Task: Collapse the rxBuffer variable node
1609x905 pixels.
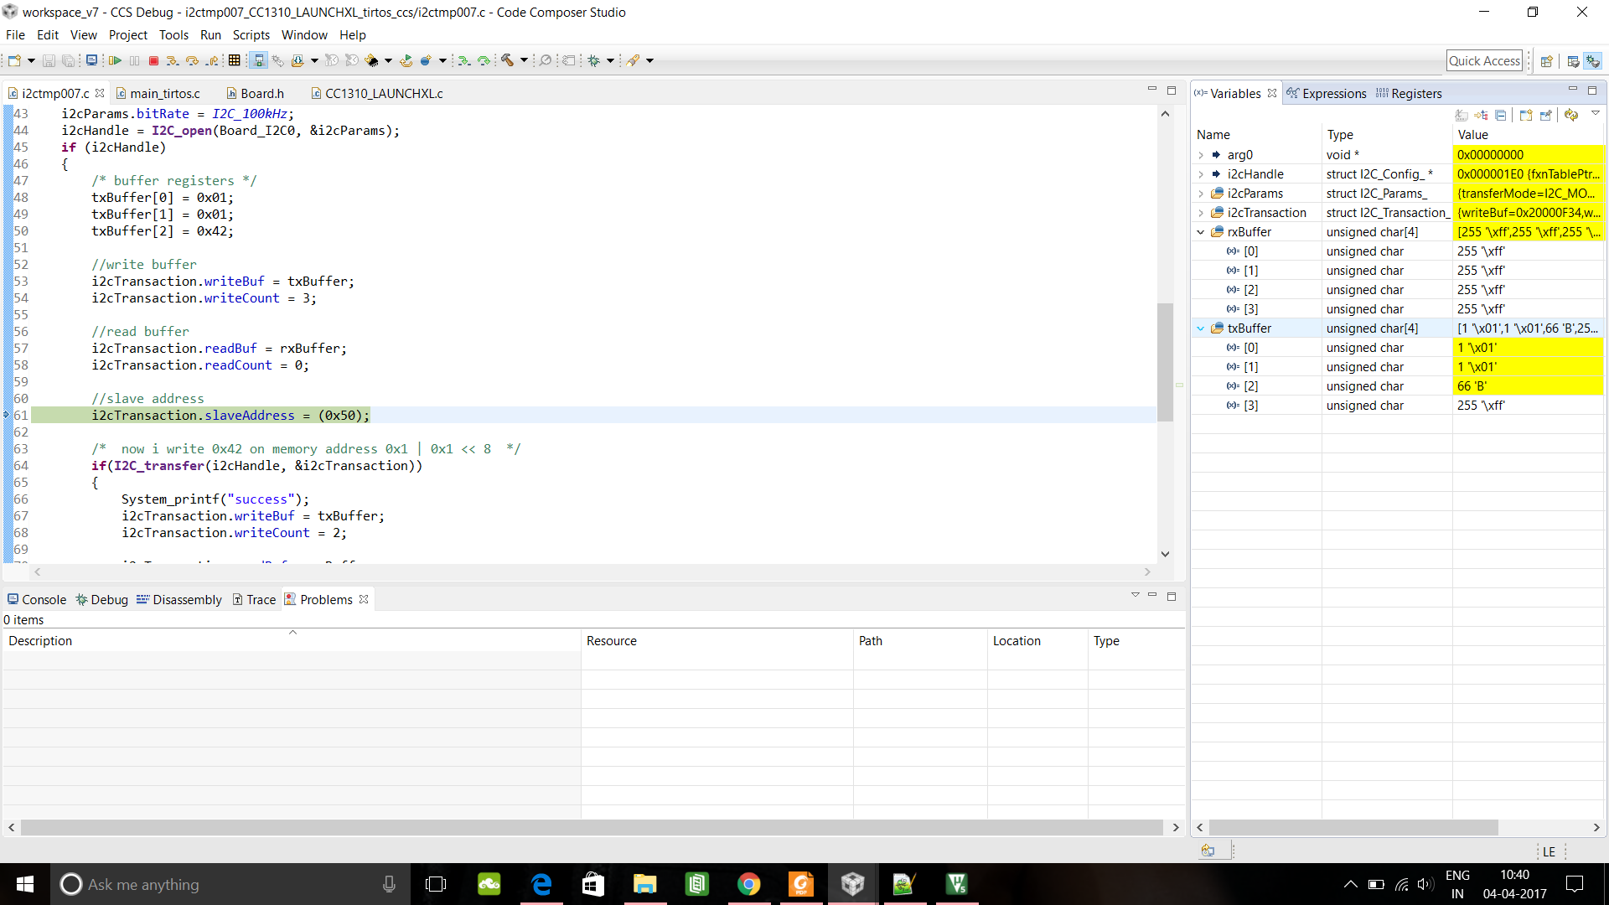Action: (x=1201, y=232)
